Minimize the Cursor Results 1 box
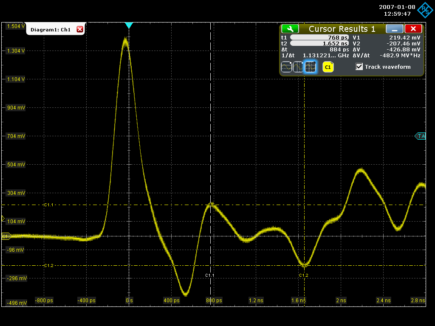435x326 pixels. pyautogui.click(x=395, y=29)
